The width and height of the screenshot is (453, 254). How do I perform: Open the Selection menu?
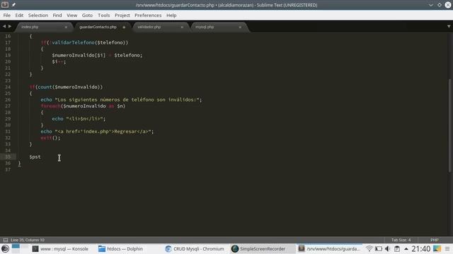pos(38,16)
